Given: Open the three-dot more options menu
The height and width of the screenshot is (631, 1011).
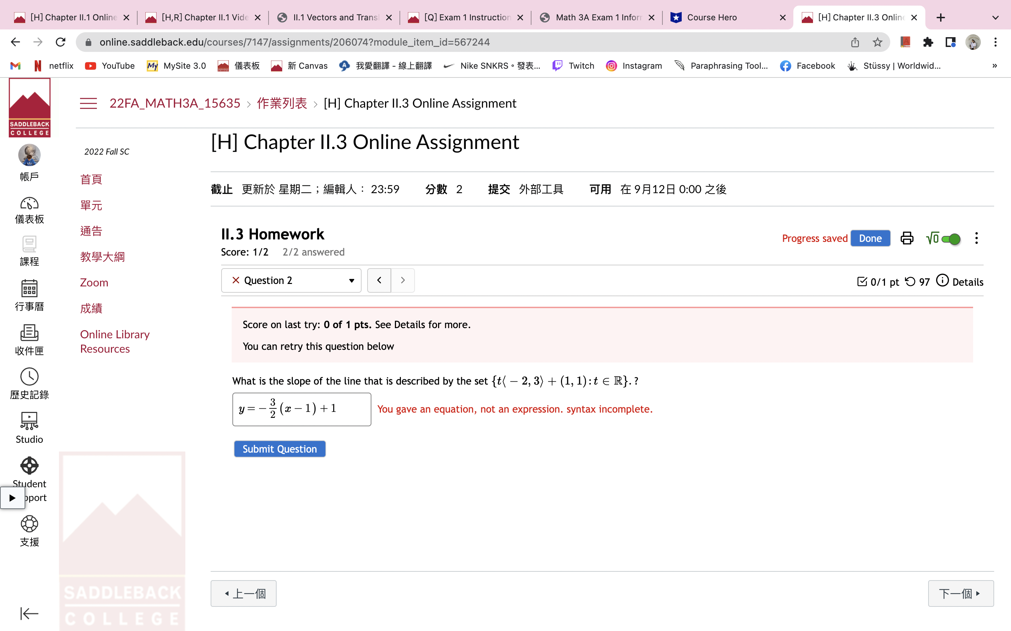Looking at the screenshot, I should (976, 238).
